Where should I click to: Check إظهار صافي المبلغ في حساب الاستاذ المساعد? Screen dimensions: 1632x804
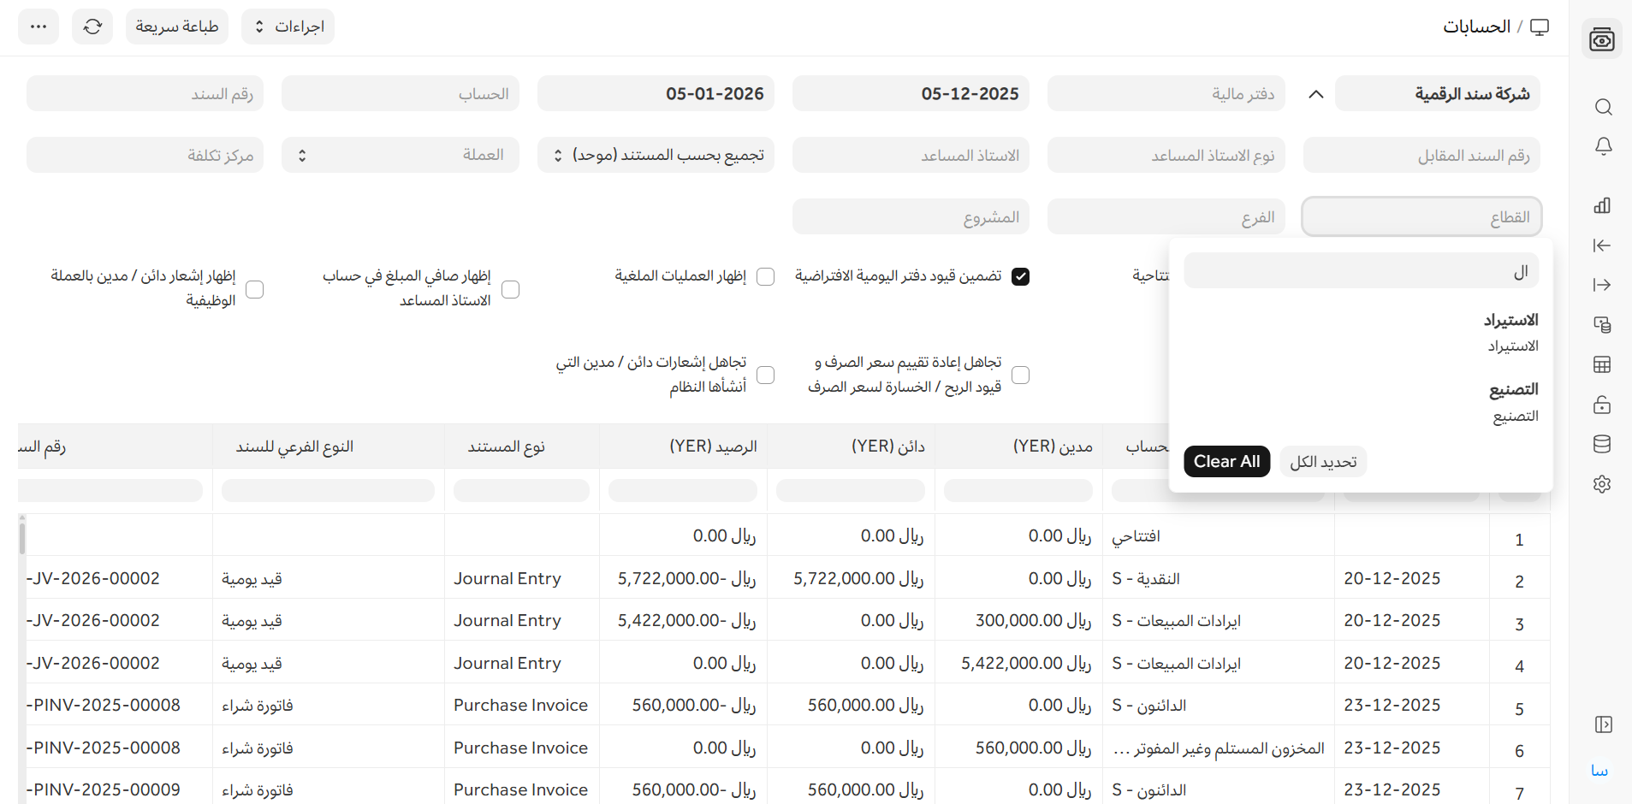coord(511,289)
